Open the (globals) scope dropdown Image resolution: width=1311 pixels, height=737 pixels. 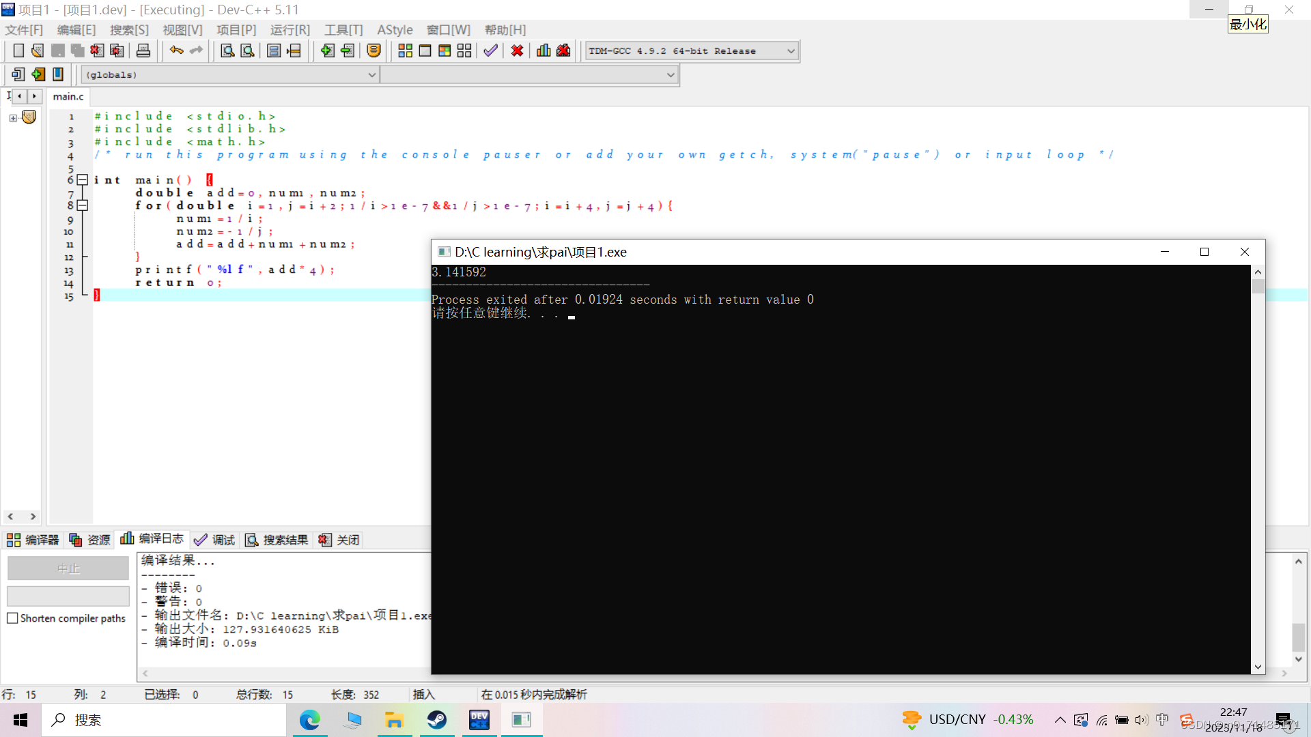point(371,75)
